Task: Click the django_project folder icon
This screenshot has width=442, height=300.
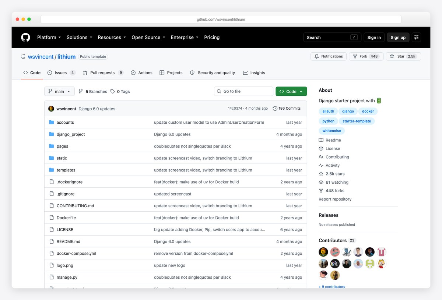Action: click(52, 134)
